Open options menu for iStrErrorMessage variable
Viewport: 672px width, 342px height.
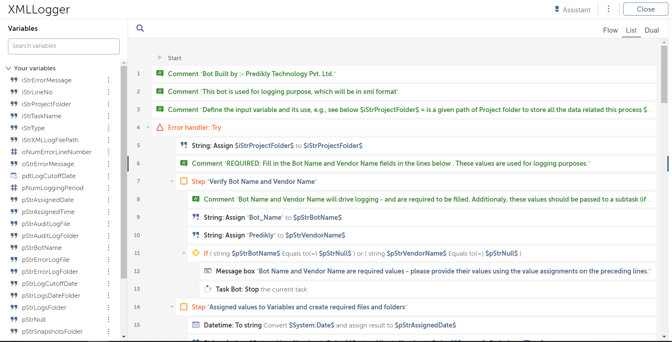108,80
